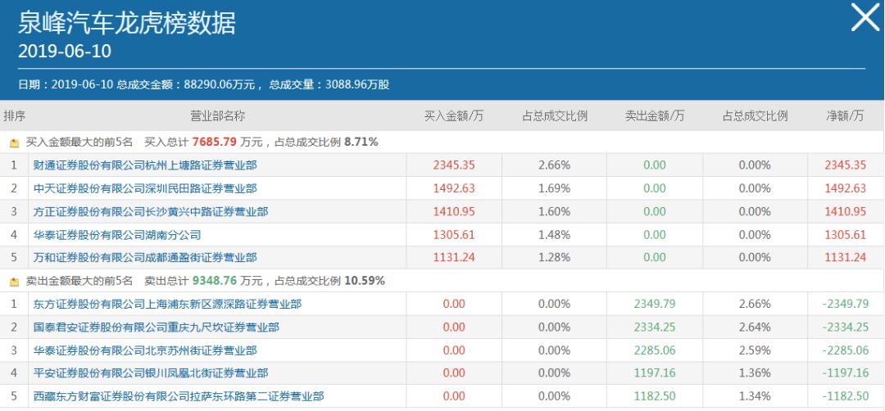Viewport: 885px width, 411px height.
Task: Select ratio 1.69% in 中天证券 row
Action: [x=554, y=188]
